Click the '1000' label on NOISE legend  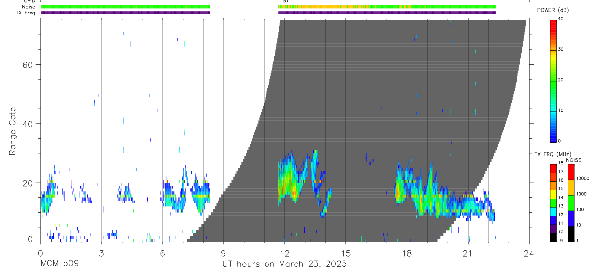pos(582,194)
